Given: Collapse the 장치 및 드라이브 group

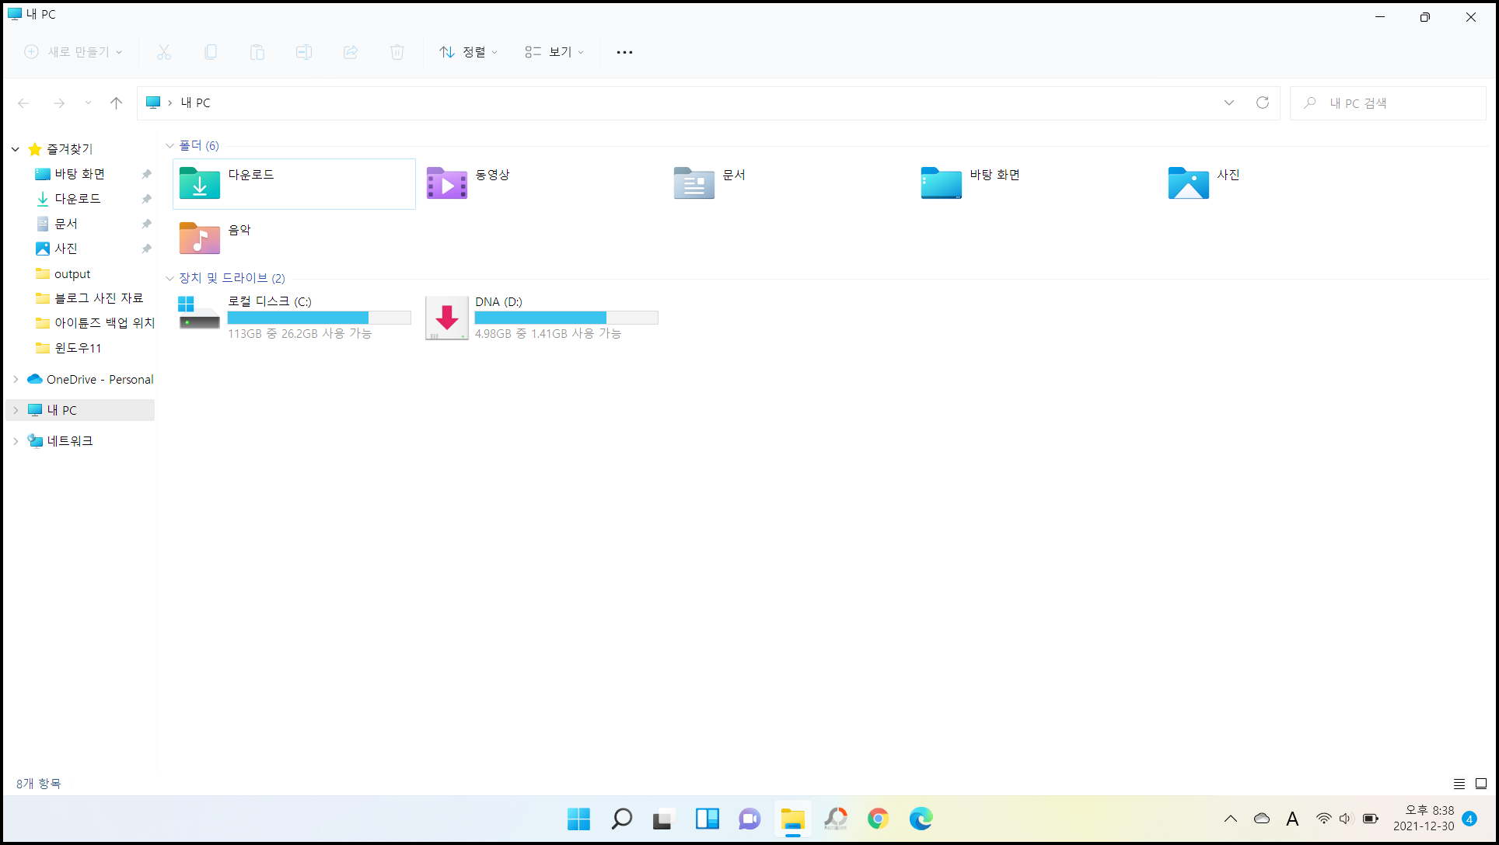Looking at the screenshot, I should 169,278.
